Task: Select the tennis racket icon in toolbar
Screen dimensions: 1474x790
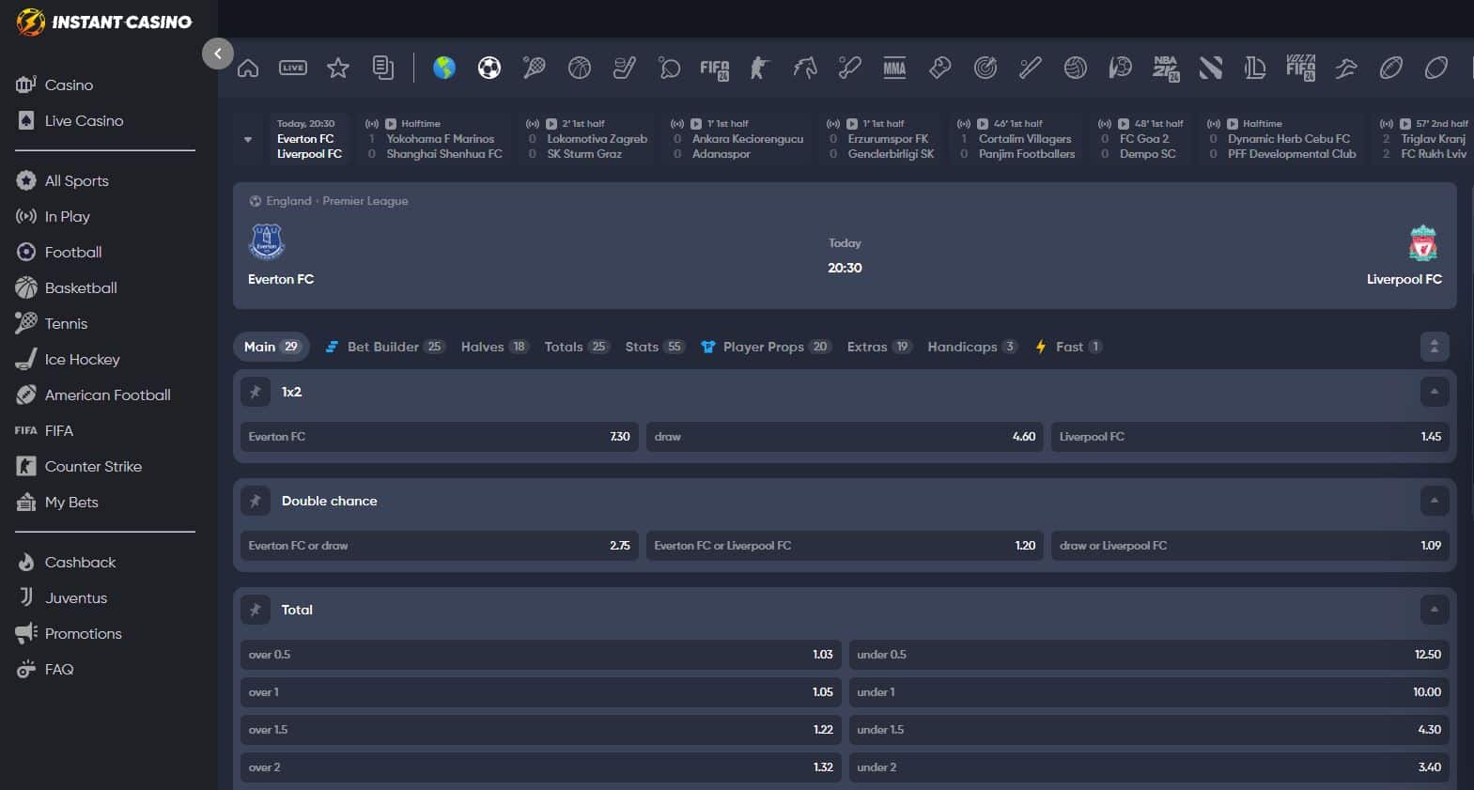Action: click(x=535, y=68)
